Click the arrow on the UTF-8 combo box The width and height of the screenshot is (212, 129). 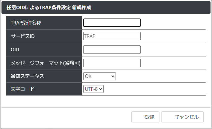[101, 89]
